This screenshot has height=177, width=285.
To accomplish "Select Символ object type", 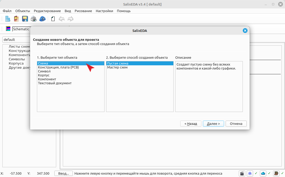I will 71,71.
